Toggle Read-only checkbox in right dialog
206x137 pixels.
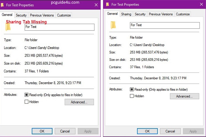tap(132, 89)
